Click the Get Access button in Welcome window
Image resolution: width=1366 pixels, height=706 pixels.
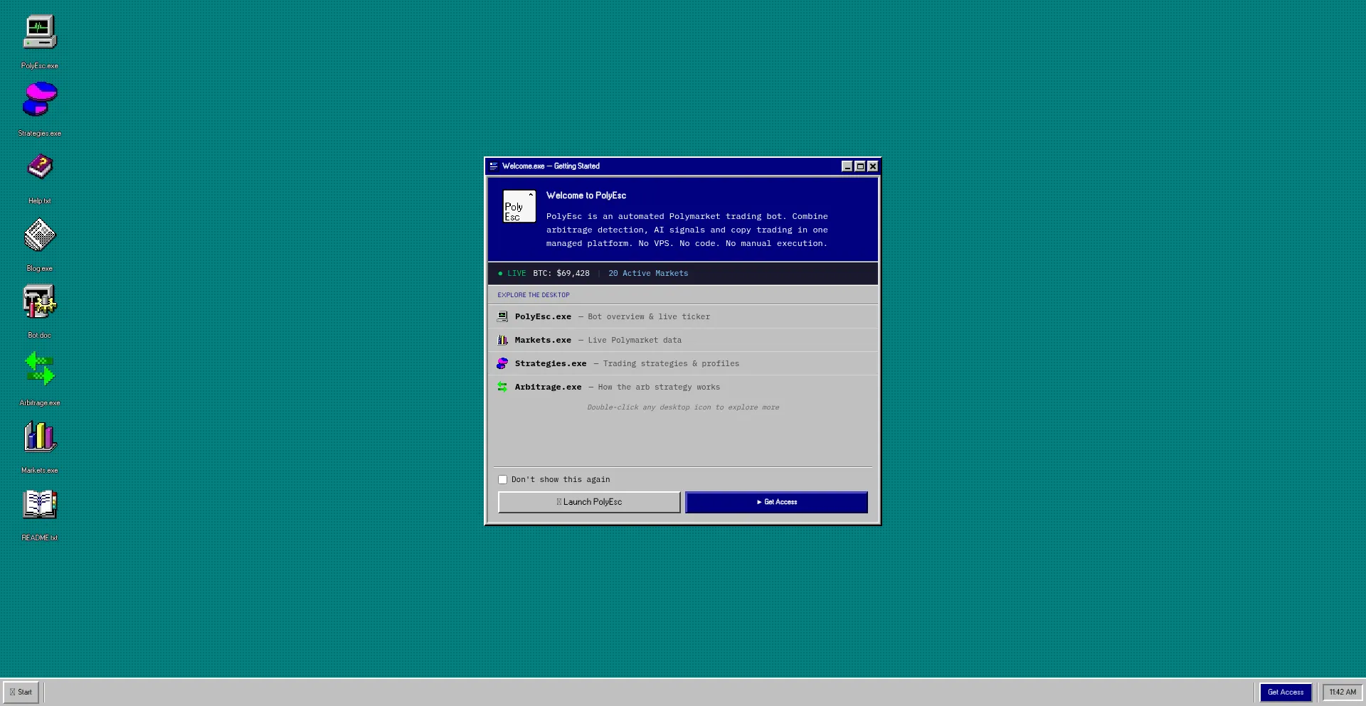tap(776, 502)
